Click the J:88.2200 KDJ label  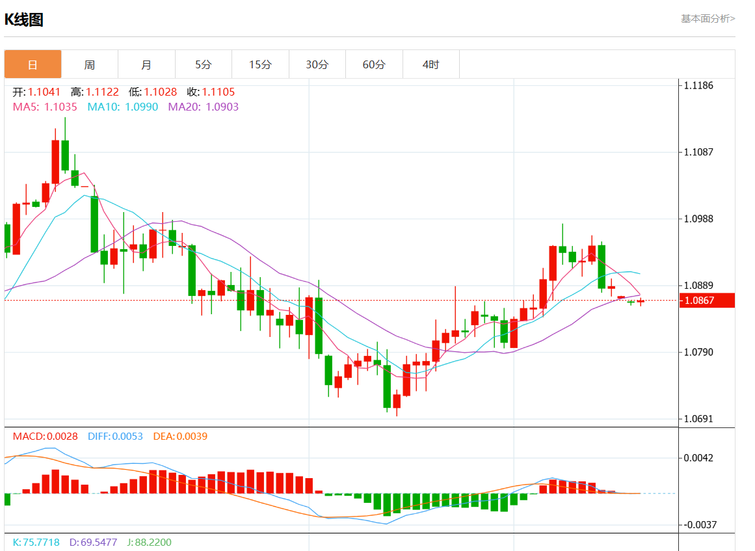point(150,543)
